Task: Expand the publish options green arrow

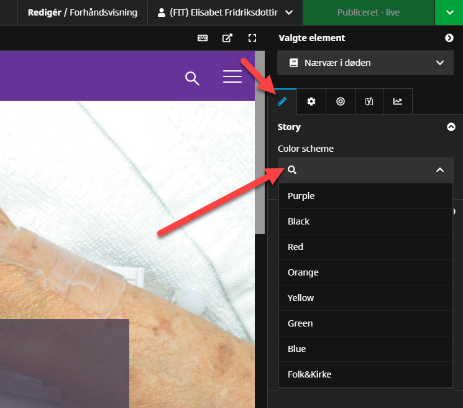Action: 449,12
